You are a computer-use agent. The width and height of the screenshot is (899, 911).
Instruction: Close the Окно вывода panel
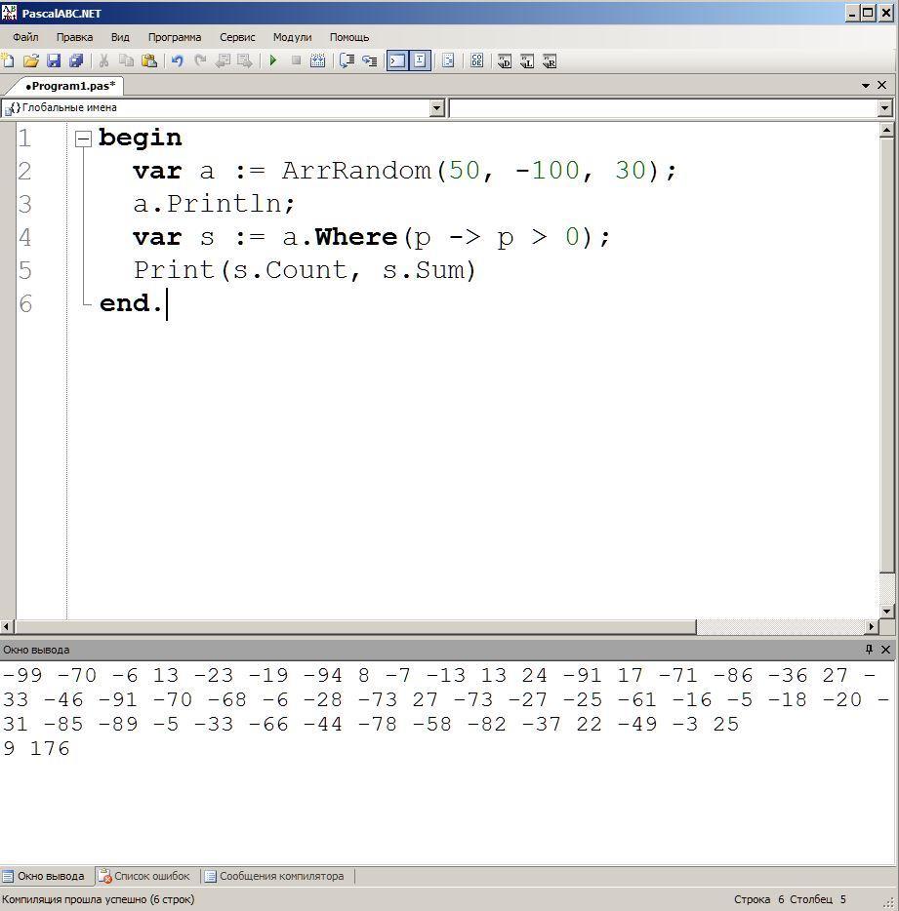[885, 649]
